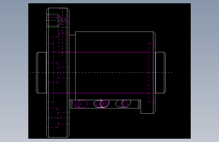Select the slotted bar with circles below body
Viewport: 219px width, 142px height.
point(105,104)
